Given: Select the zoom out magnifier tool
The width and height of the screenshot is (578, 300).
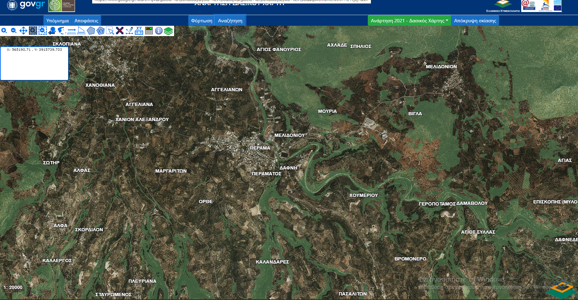Looking at the screenshot, I should click(x=14, y=31).
